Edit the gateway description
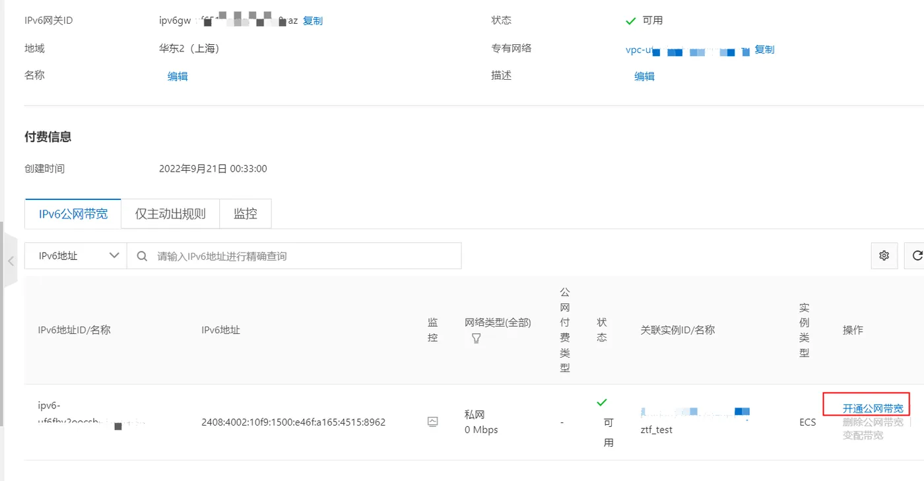Image resolution: width=924 pixels, height=481 pixels. click(644, 76)
